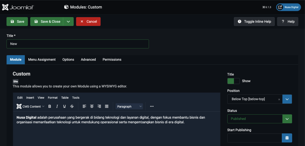Justify text in the editor

pos(107,106)
